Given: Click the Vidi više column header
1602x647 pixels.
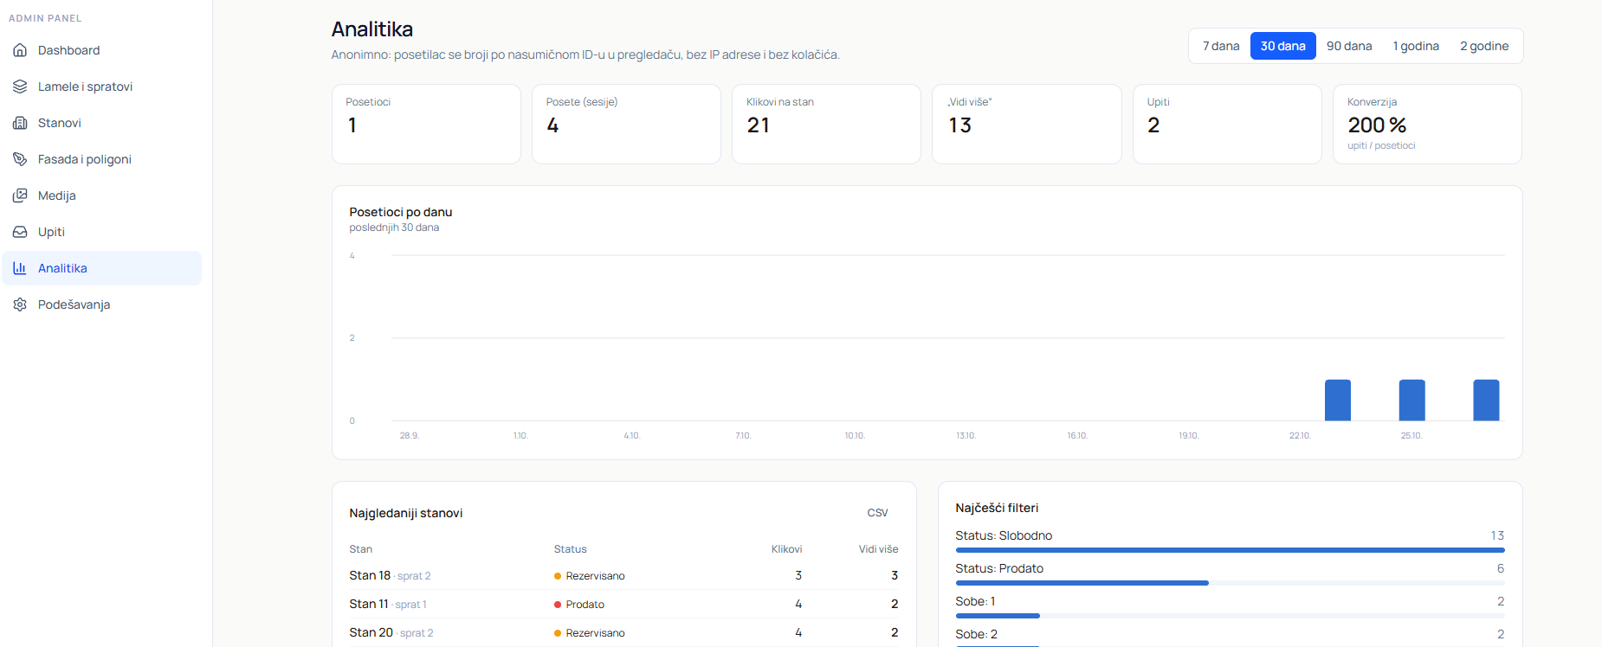Looking at the screenshot, I should [878, 549].
